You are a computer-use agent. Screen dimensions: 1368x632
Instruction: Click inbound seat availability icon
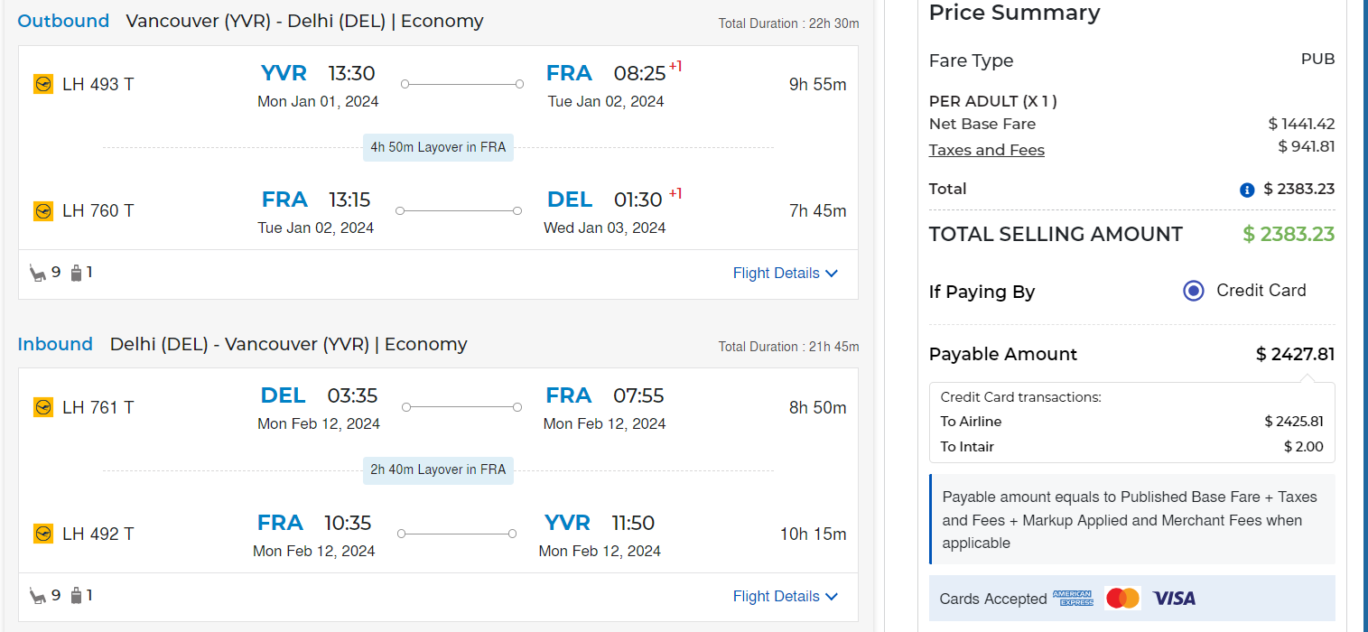[38, 596]
